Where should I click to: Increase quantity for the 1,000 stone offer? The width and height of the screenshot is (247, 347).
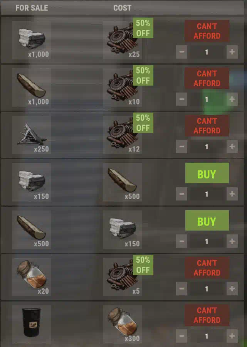[232, 52]
